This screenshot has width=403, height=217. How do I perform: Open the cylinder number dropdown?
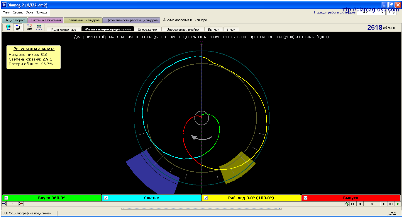click(392, 12)
